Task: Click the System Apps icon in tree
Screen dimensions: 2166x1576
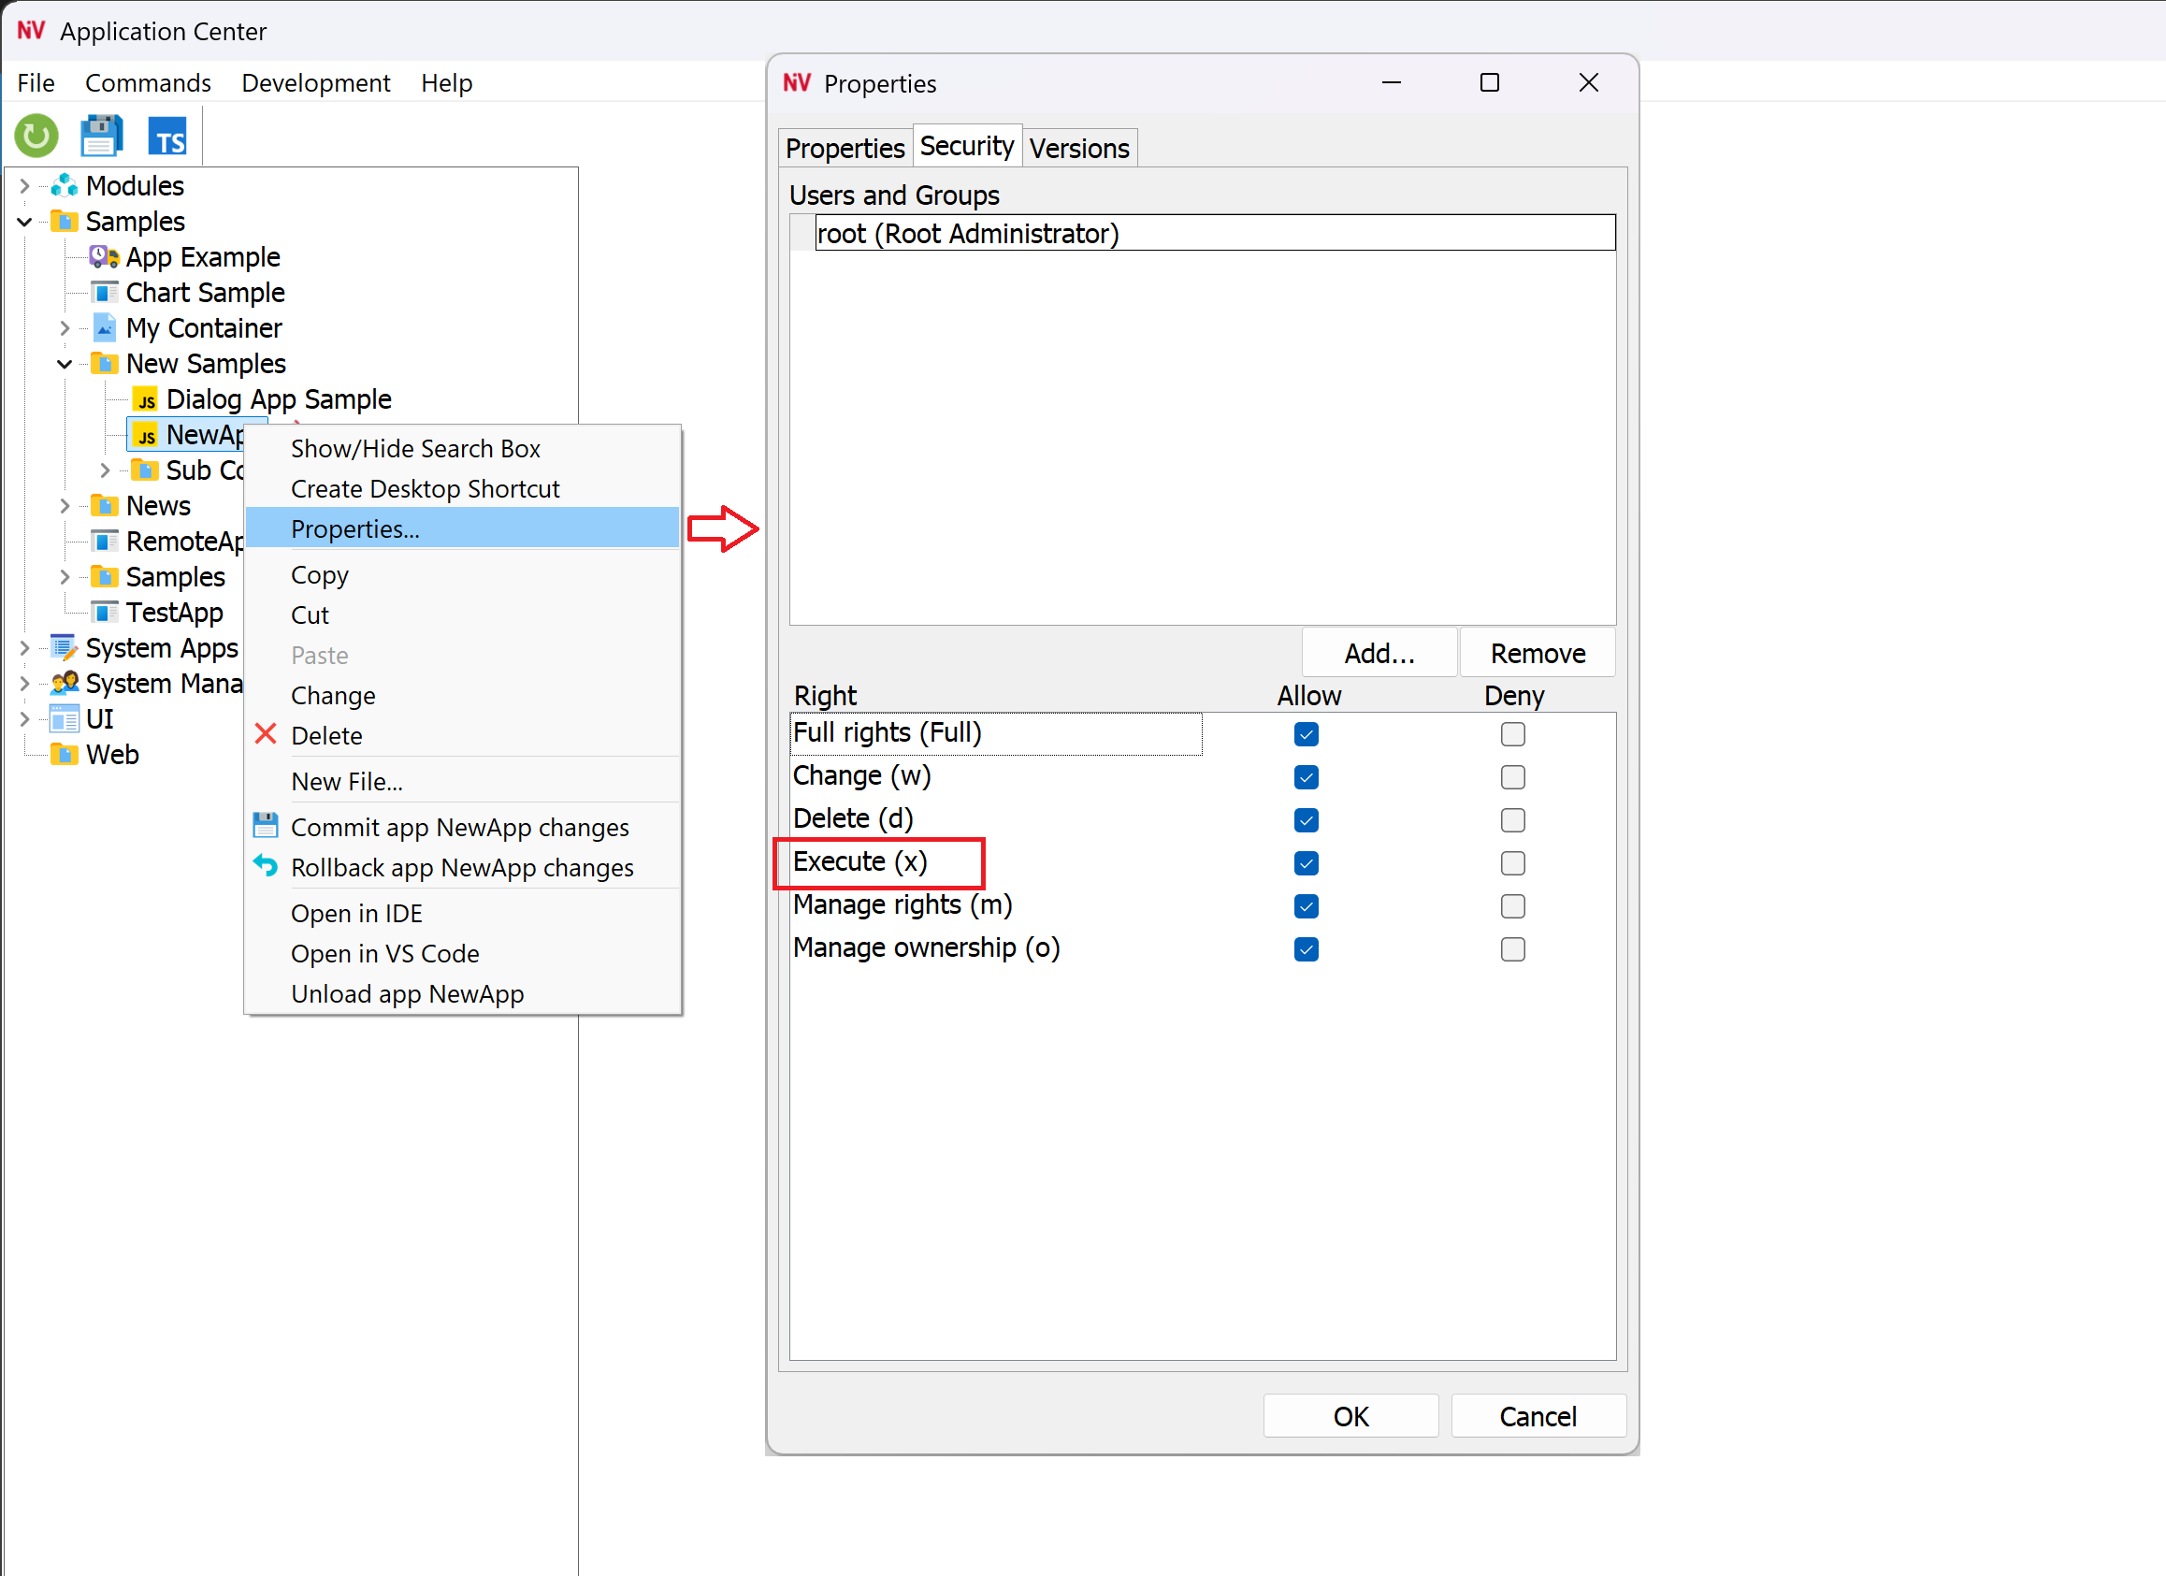Action: 64,647
